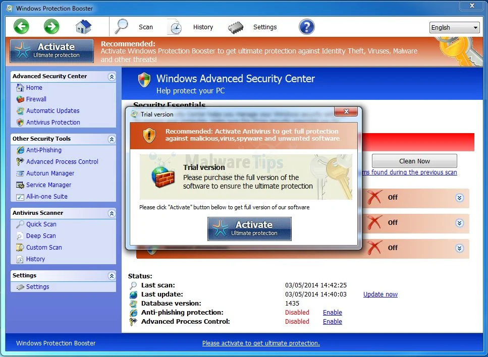
Task: Collapse the Other Security Tools section
Action: click(x=112, y=139)
